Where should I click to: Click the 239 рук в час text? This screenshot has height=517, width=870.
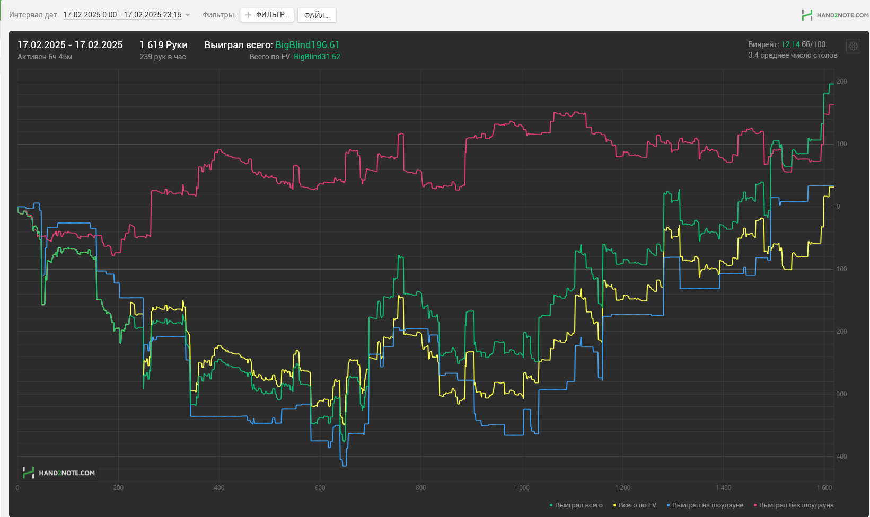(x=163, y=57)
